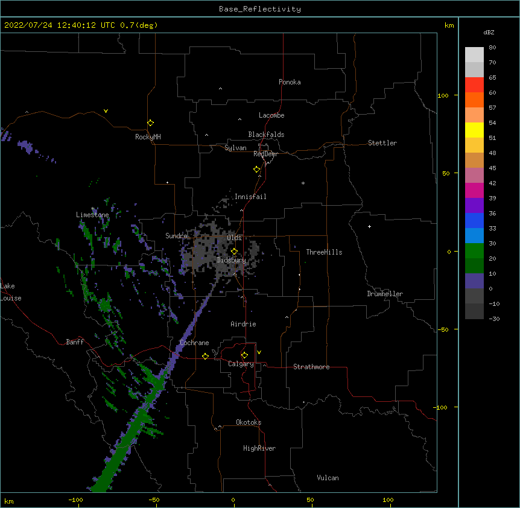Select the orange 57-60 dBZ legend swatch
The image size is (520, 508).
[x=474, y=100]
